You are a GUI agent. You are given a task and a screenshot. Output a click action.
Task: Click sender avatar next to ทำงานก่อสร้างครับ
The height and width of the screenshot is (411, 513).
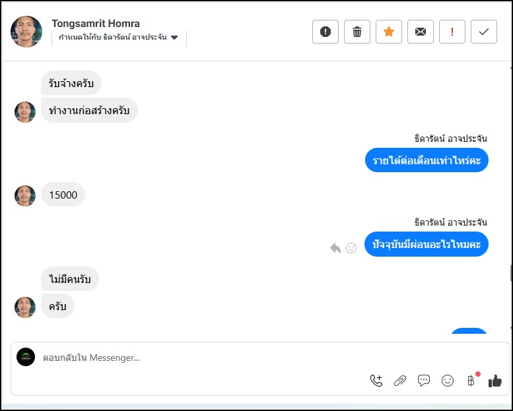(25, 112)
